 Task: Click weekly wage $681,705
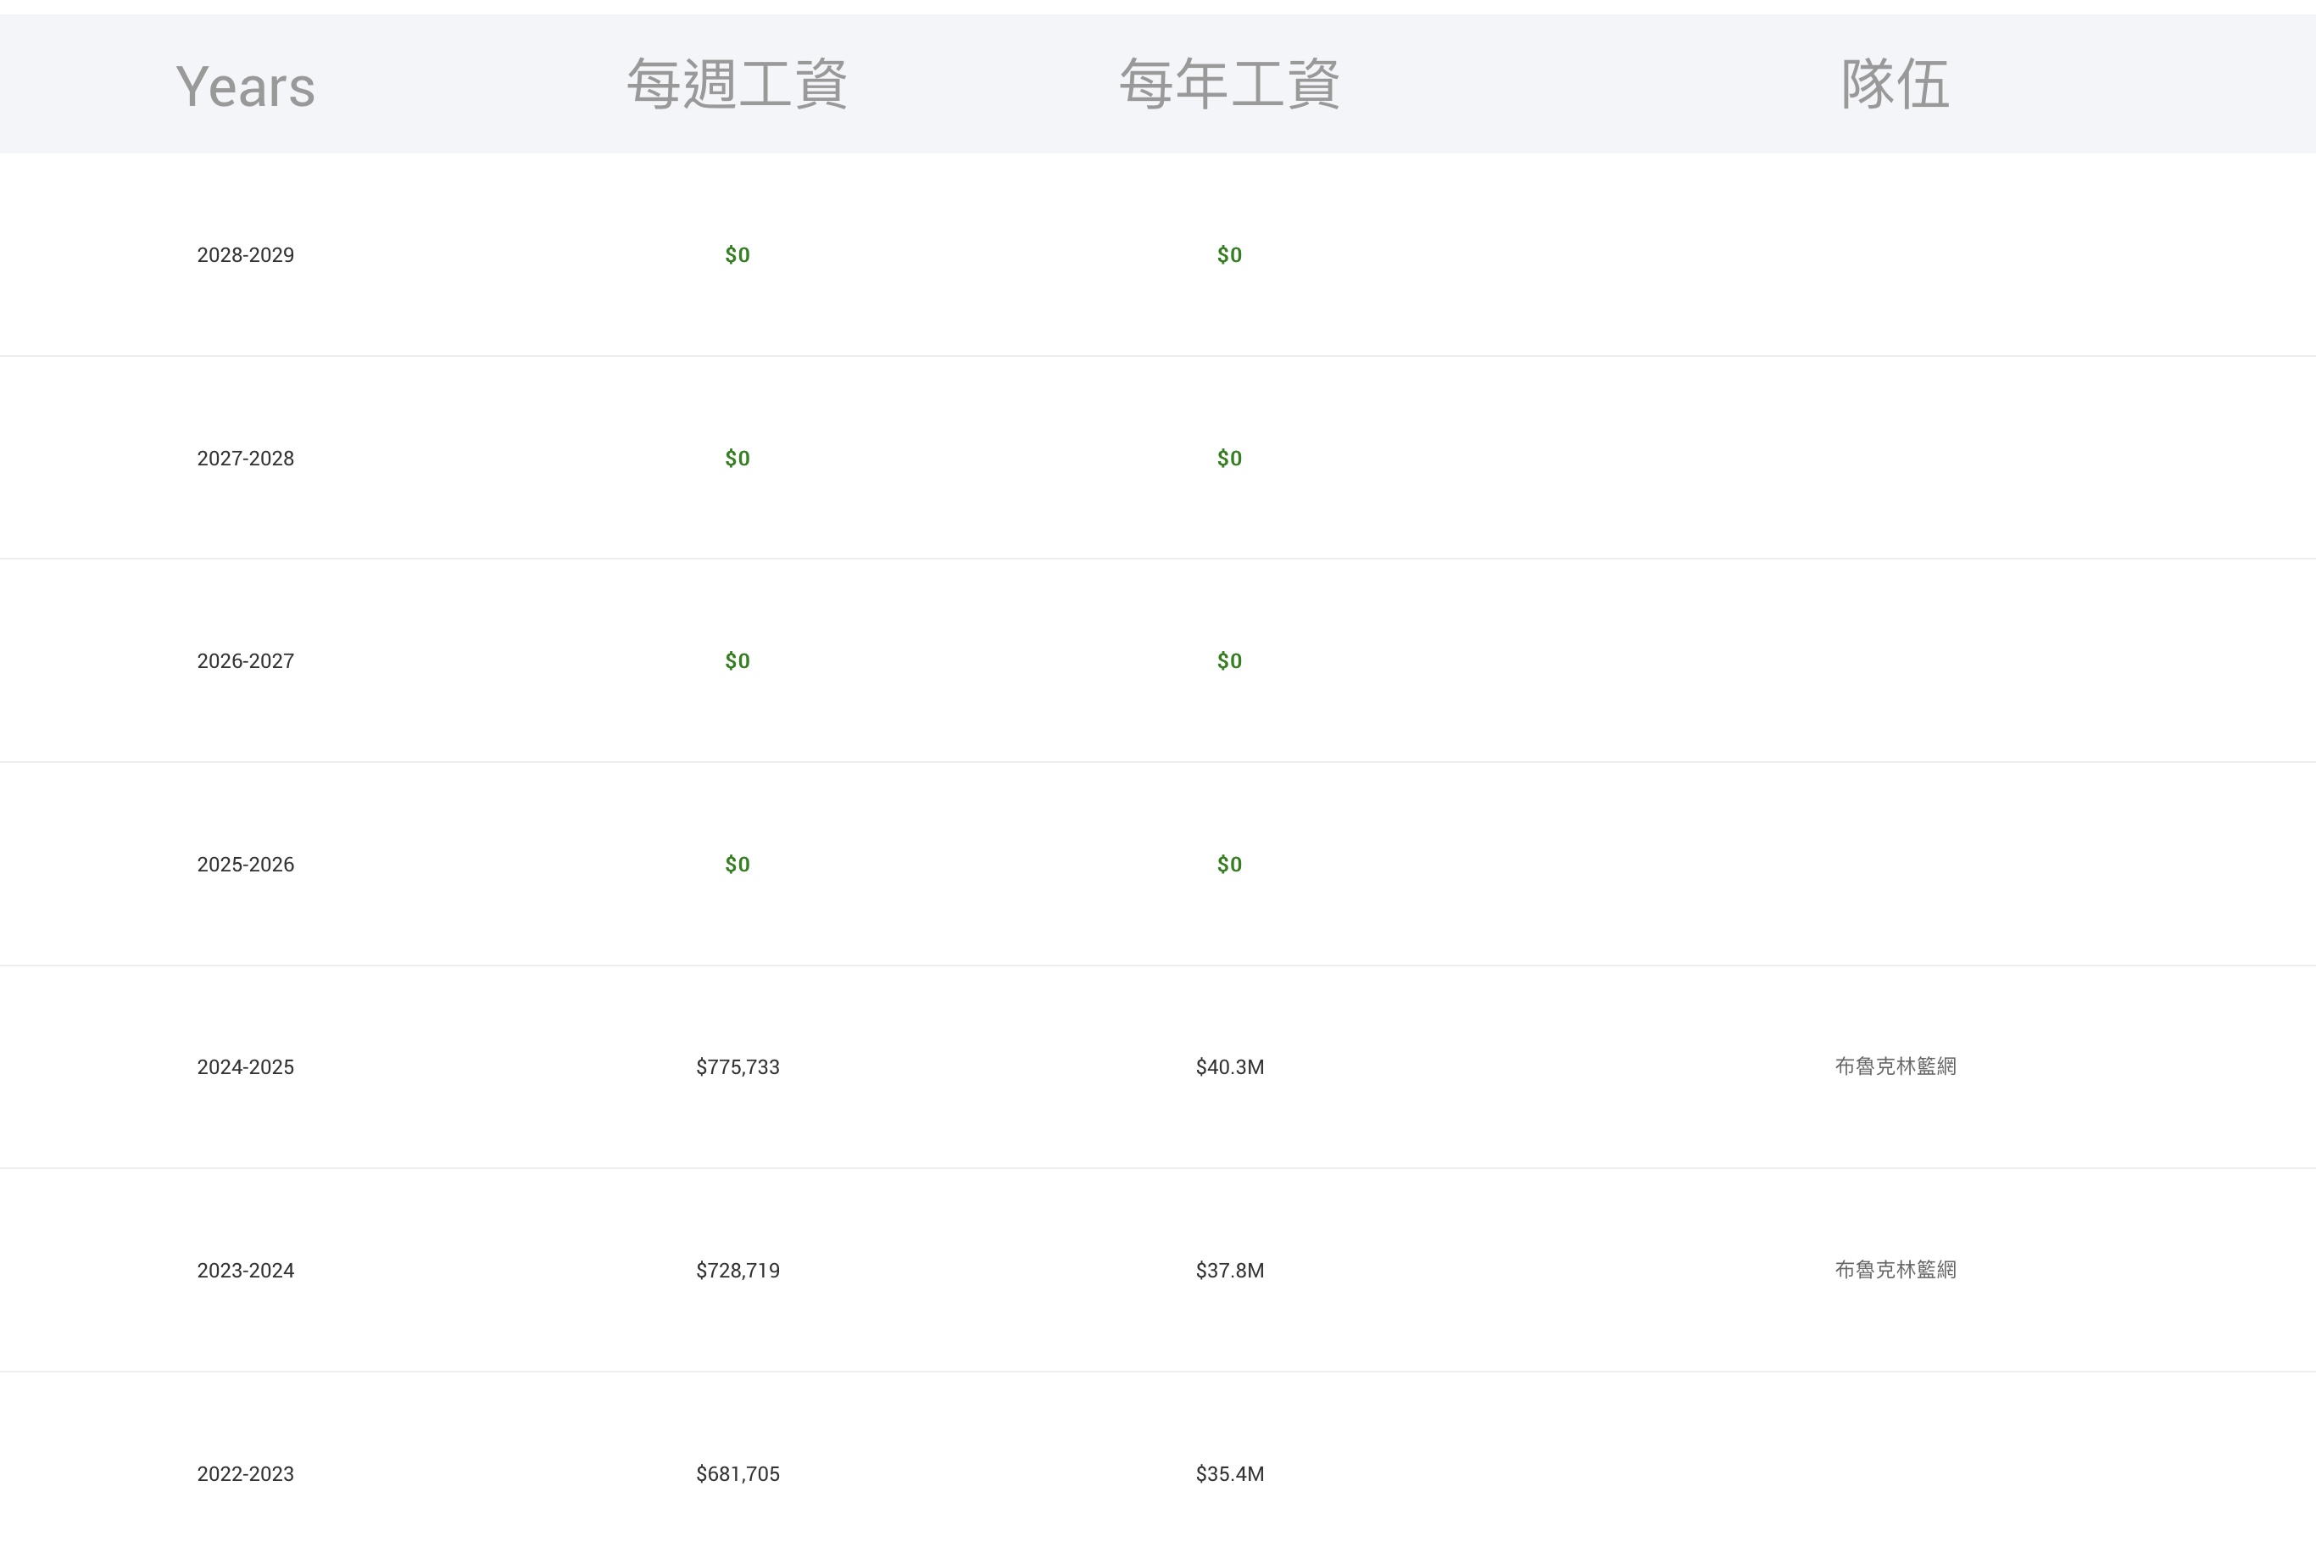coord(738,1474)
